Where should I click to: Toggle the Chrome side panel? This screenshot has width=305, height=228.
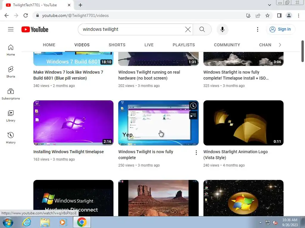(x=279, y=15)
